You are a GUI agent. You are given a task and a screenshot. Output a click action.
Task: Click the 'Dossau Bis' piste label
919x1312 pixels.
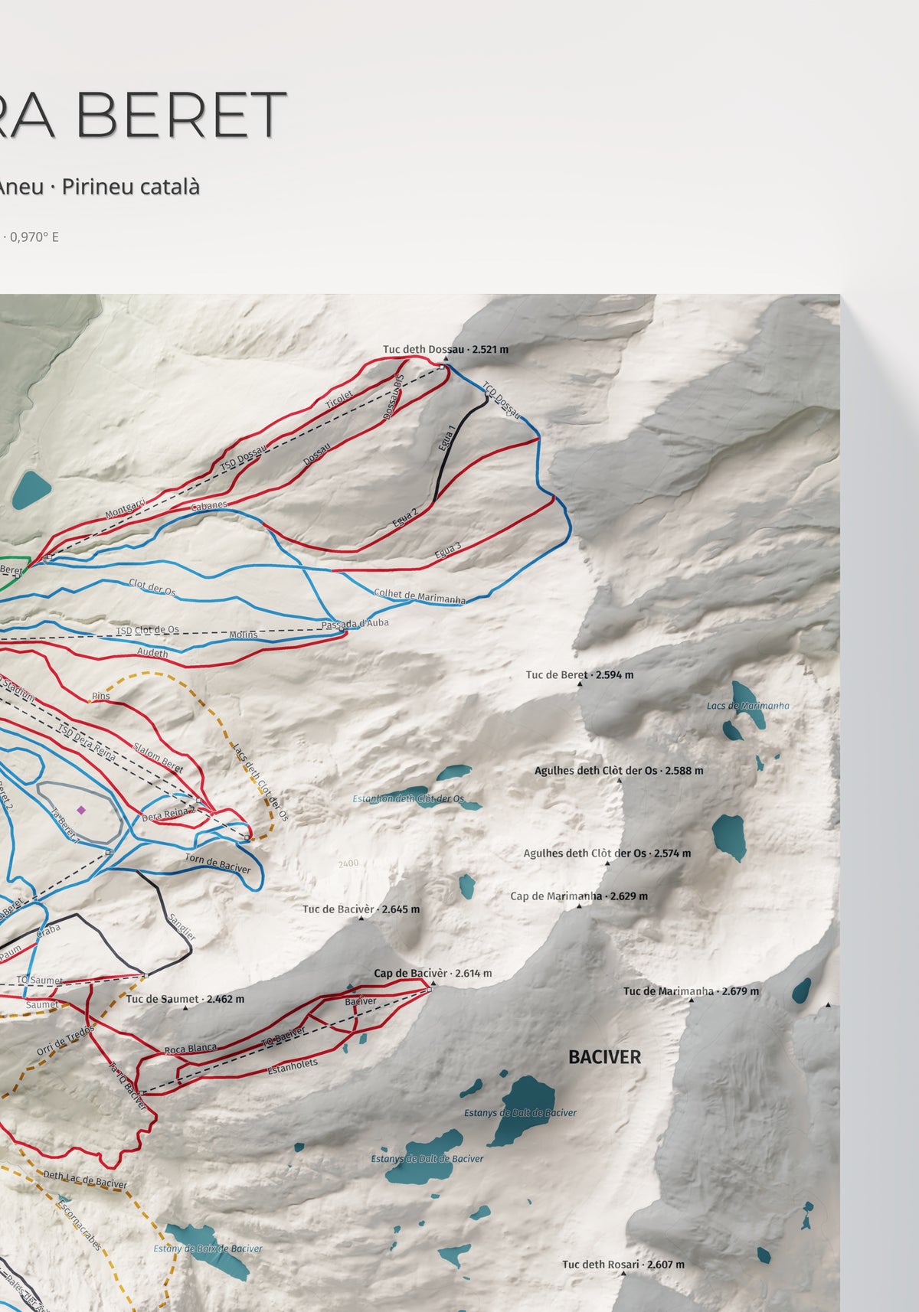393,397
